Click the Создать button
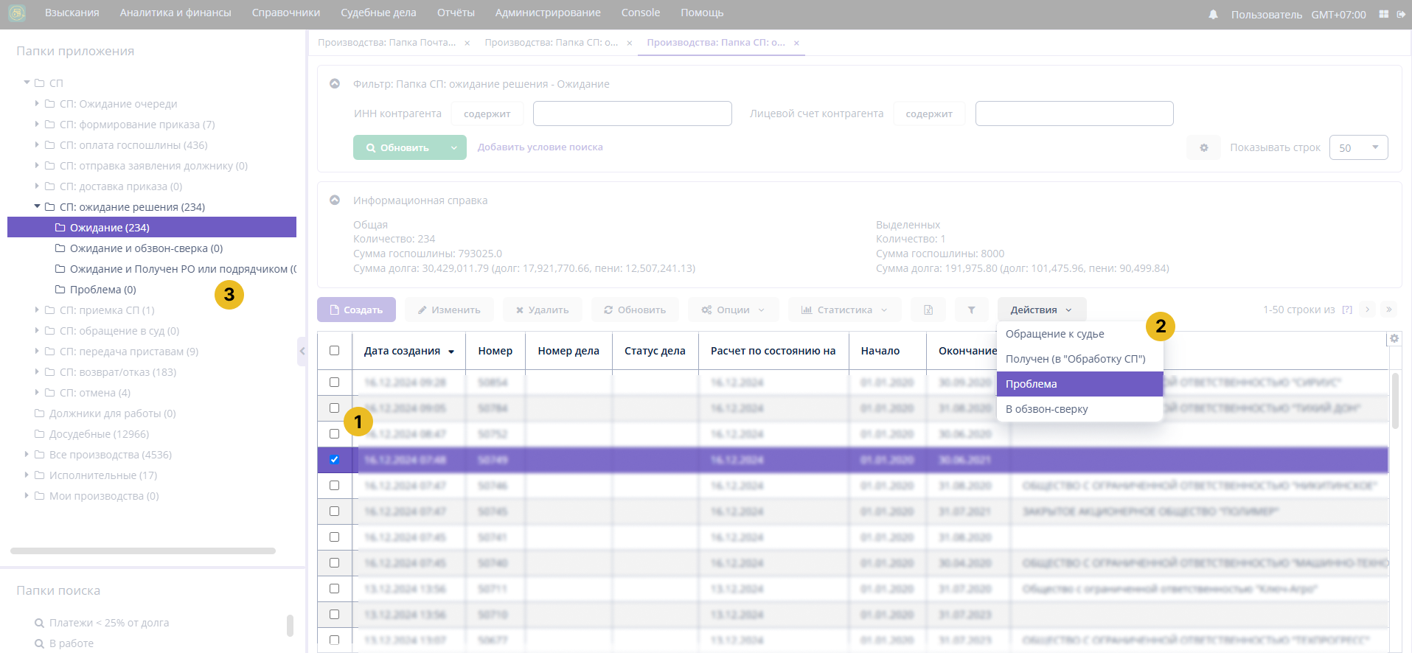 pyautogui.click(x=356, y=310)
